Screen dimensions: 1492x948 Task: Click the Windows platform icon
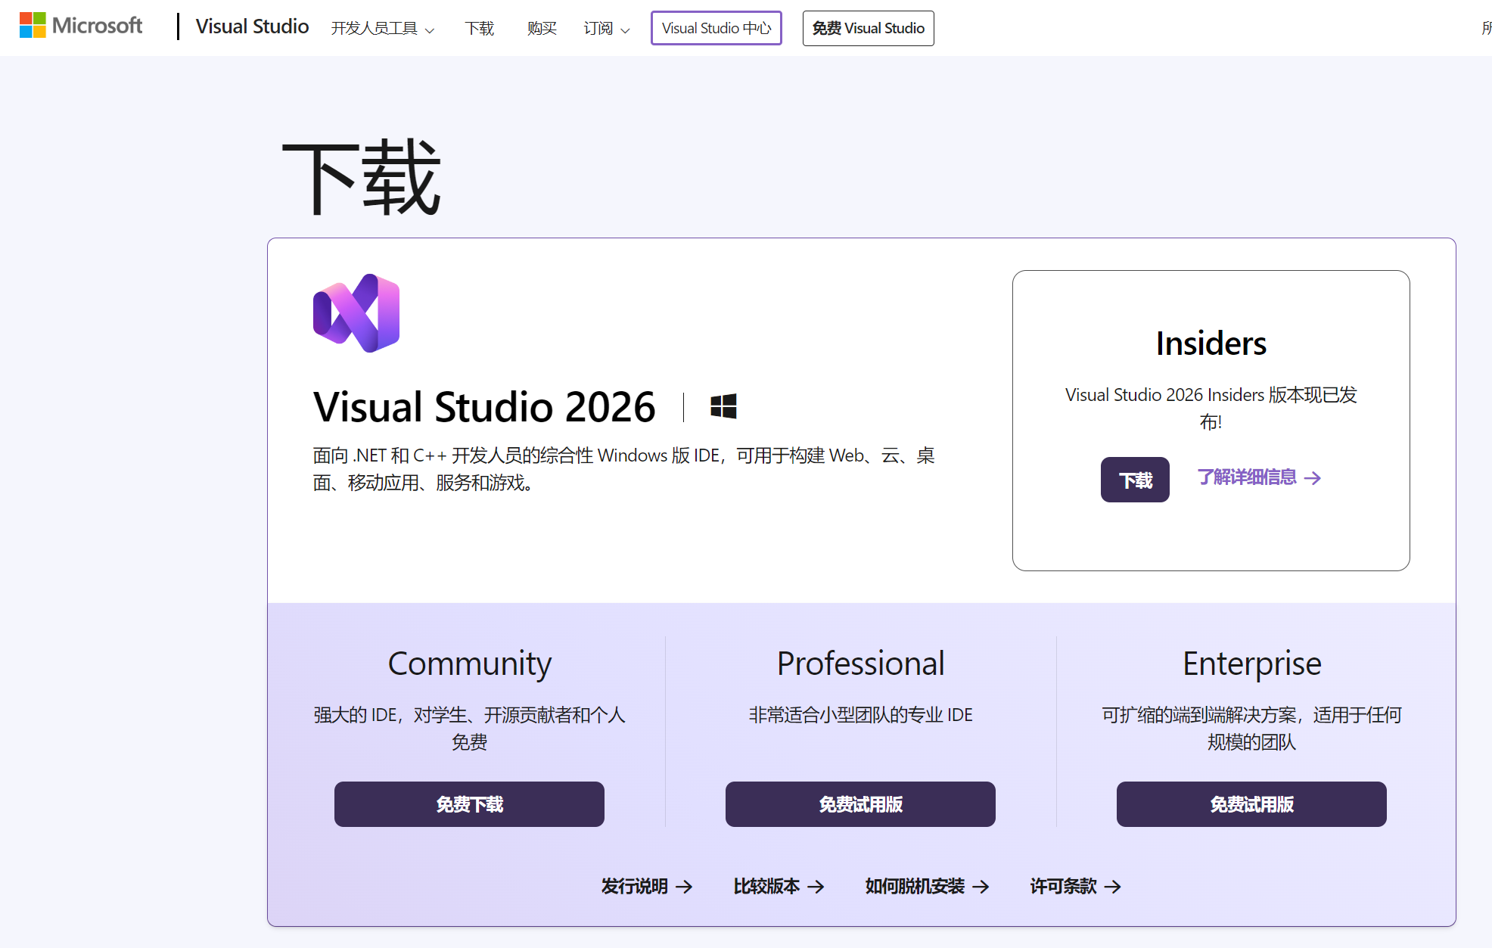click(x=723, y=406)
